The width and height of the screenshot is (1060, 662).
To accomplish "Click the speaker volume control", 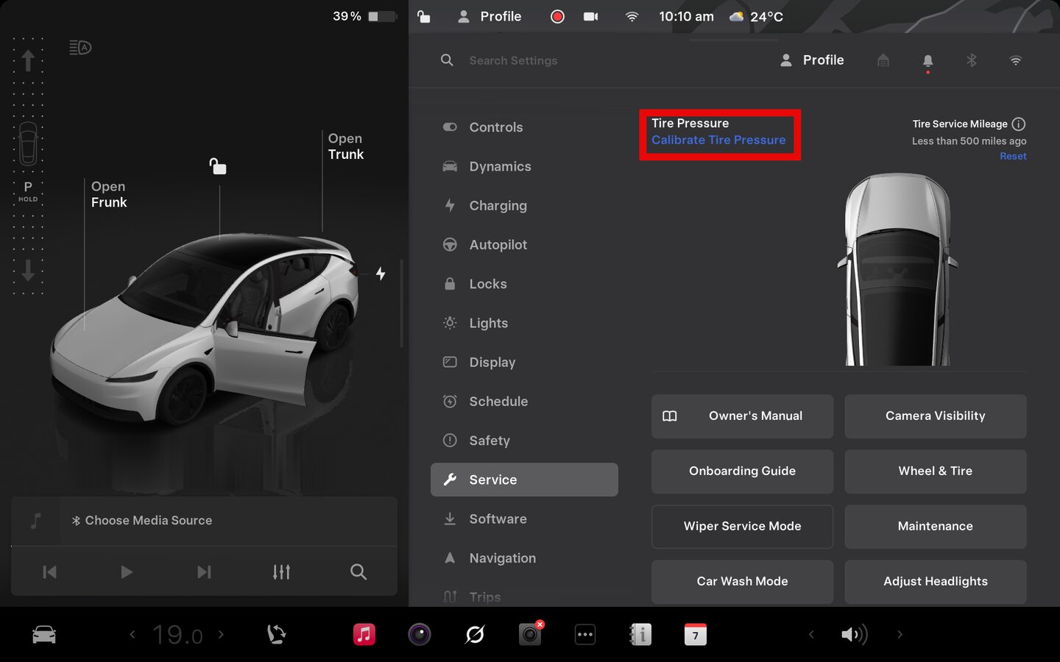I will point(854,634).
